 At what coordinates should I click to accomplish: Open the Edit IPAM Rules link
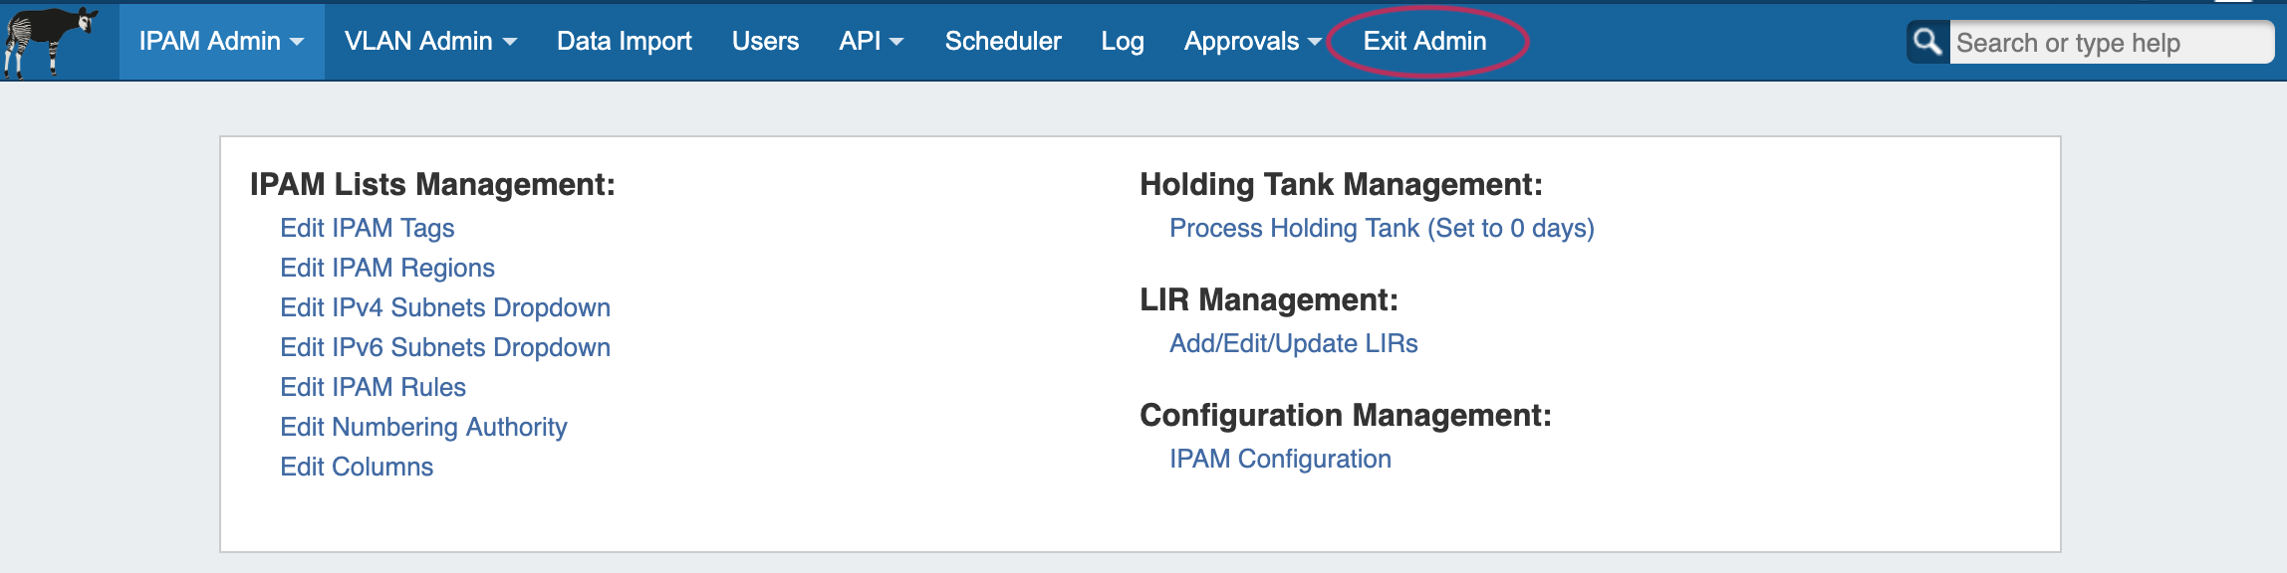point(373,388)
